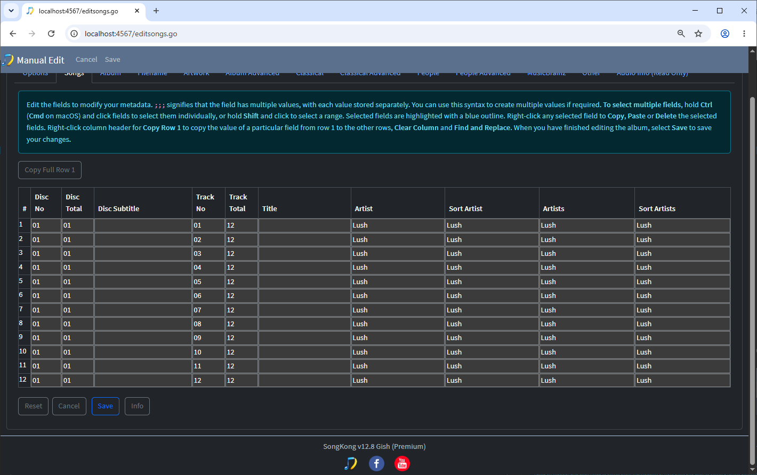Expand the tab search chevron
The height and width of the screenshot is (475, 757).
[11, 11]
